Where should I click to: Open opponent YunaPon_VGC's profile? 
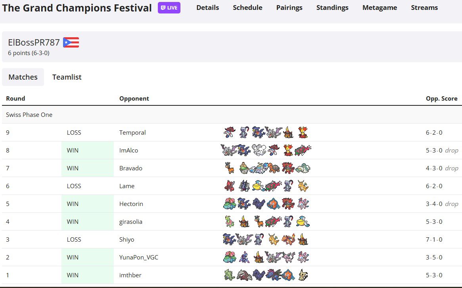click(139, 257)
